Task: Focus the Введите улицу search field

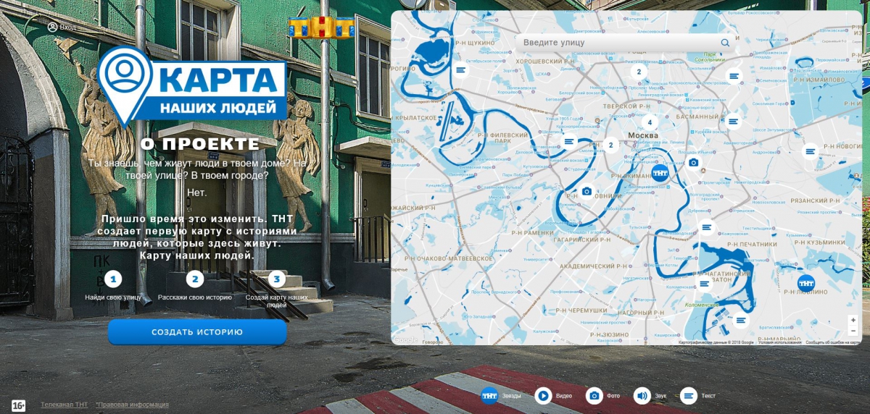Action: (x=625, y=43)
